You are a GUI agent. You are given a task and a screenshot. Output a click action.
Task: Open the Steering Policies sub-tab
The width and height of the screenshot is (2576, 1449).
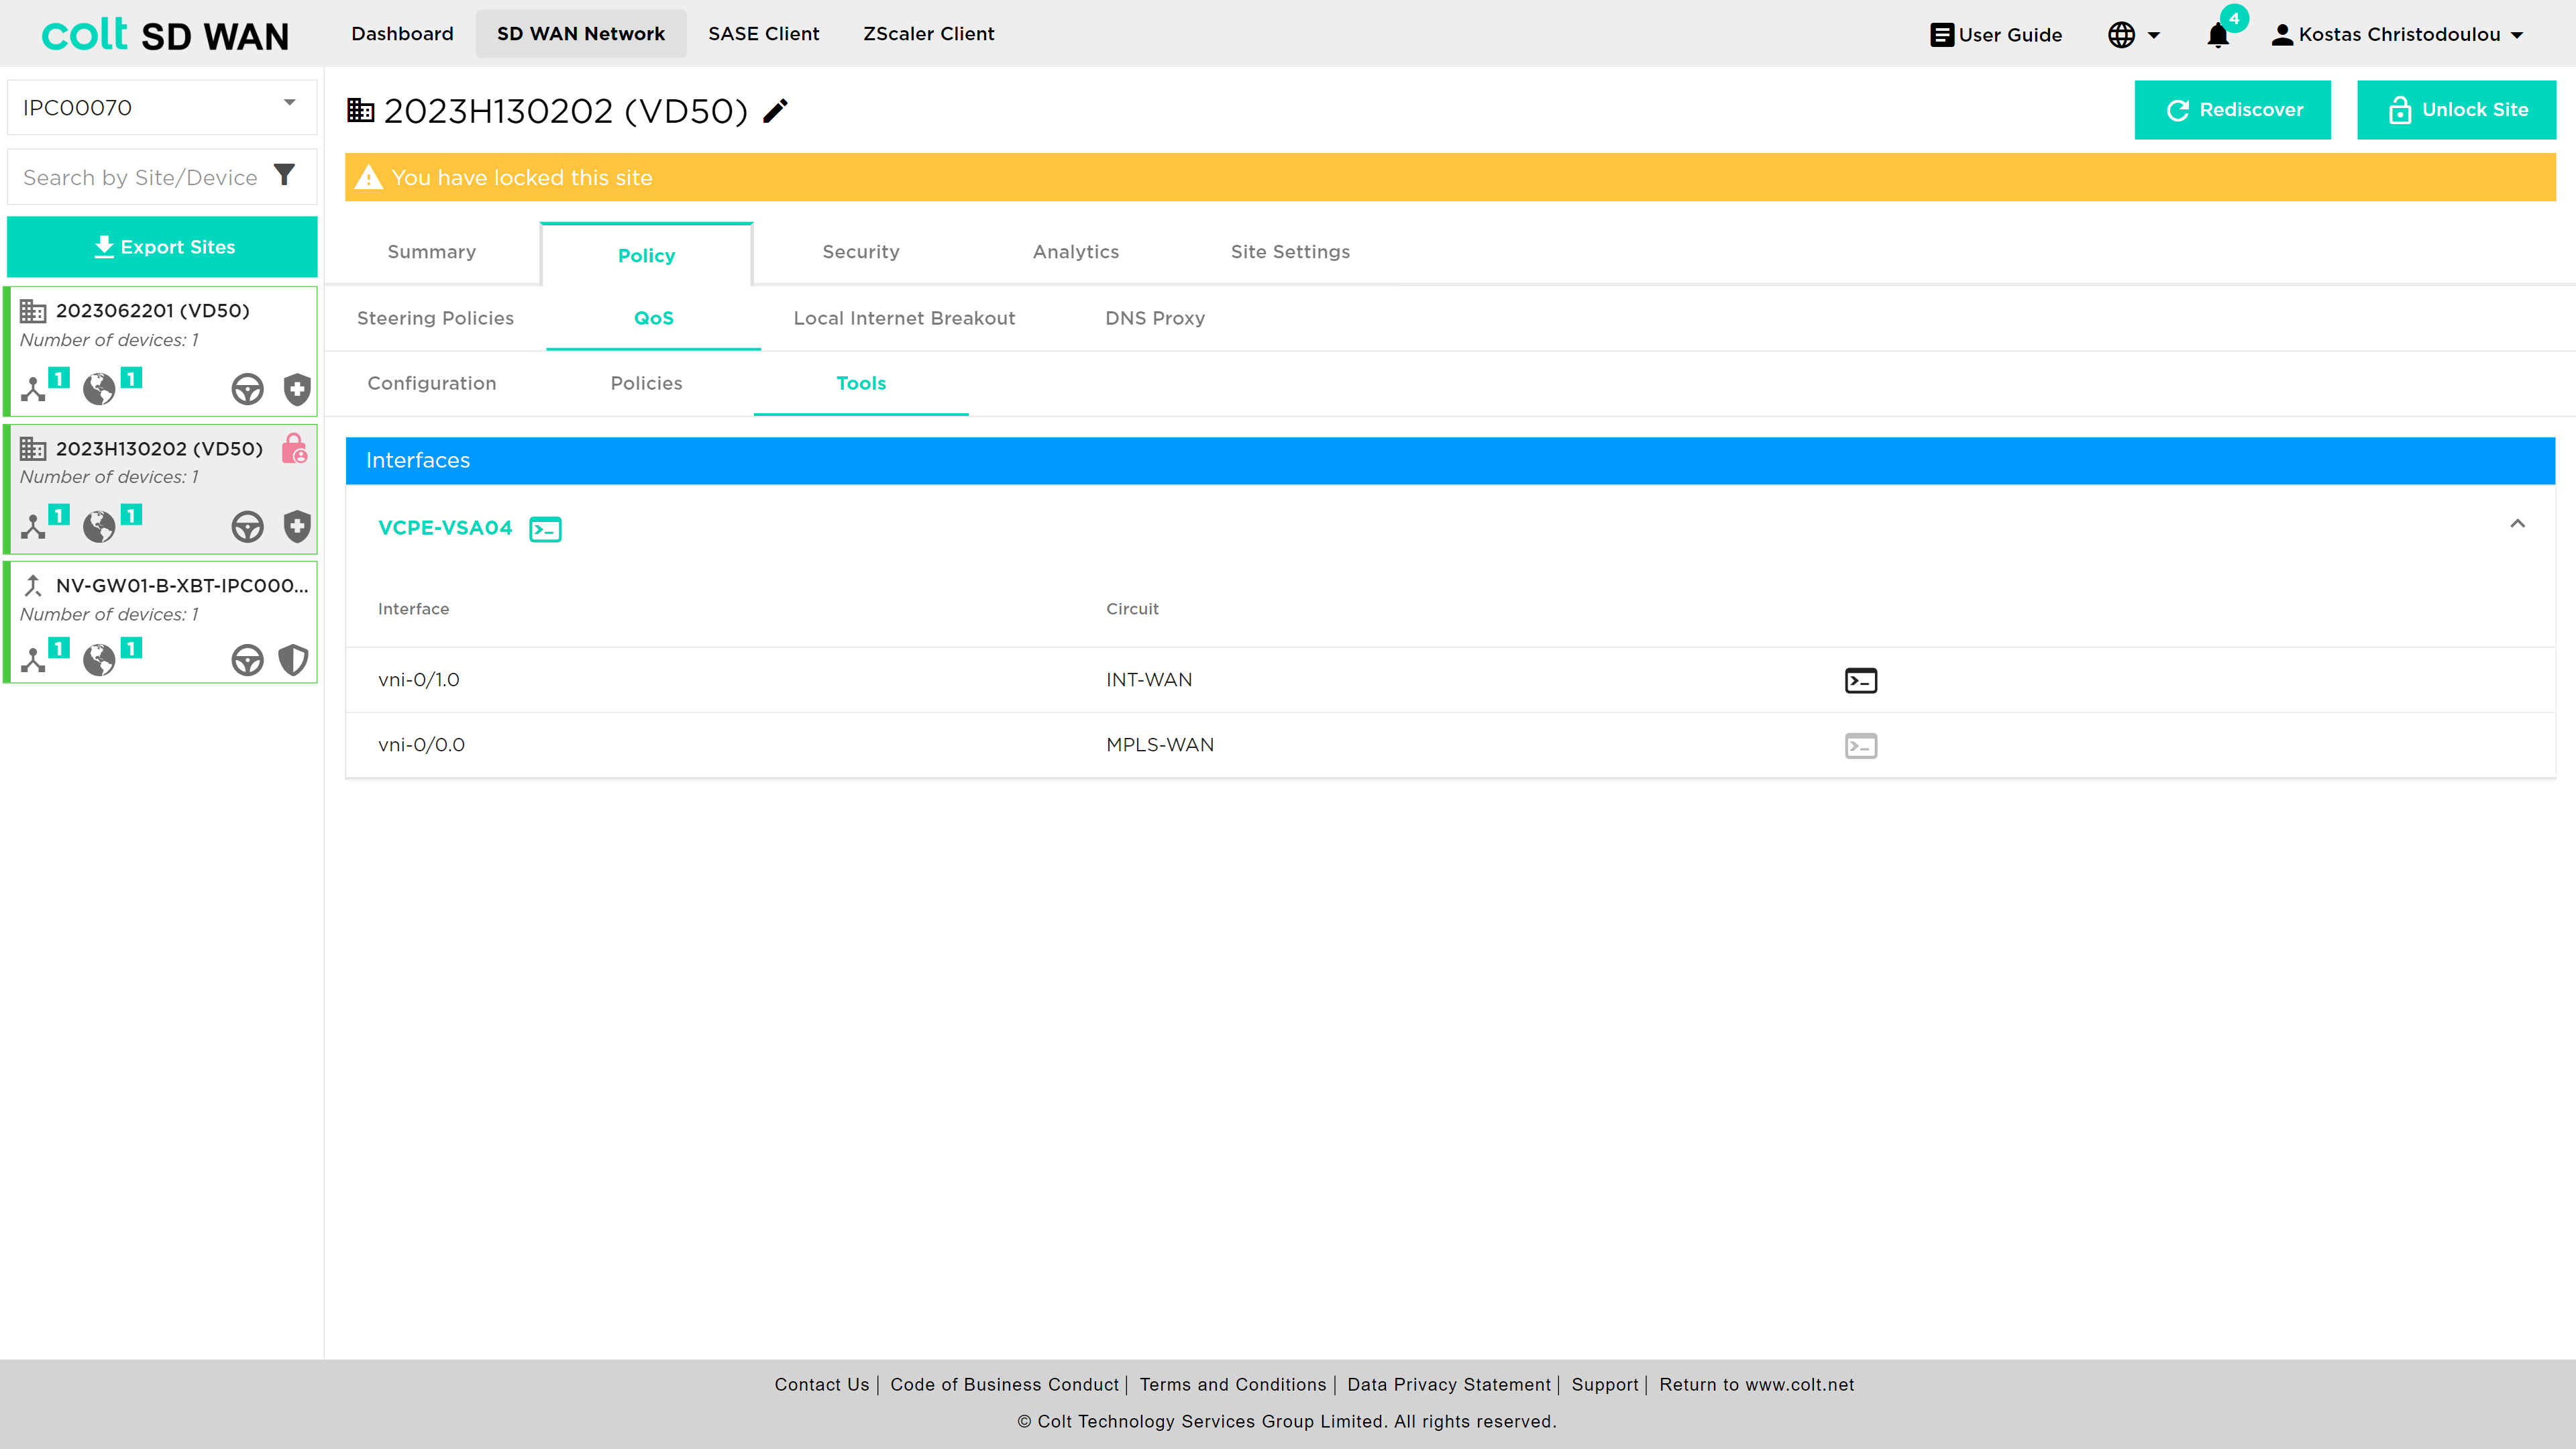tap(436, 318)
